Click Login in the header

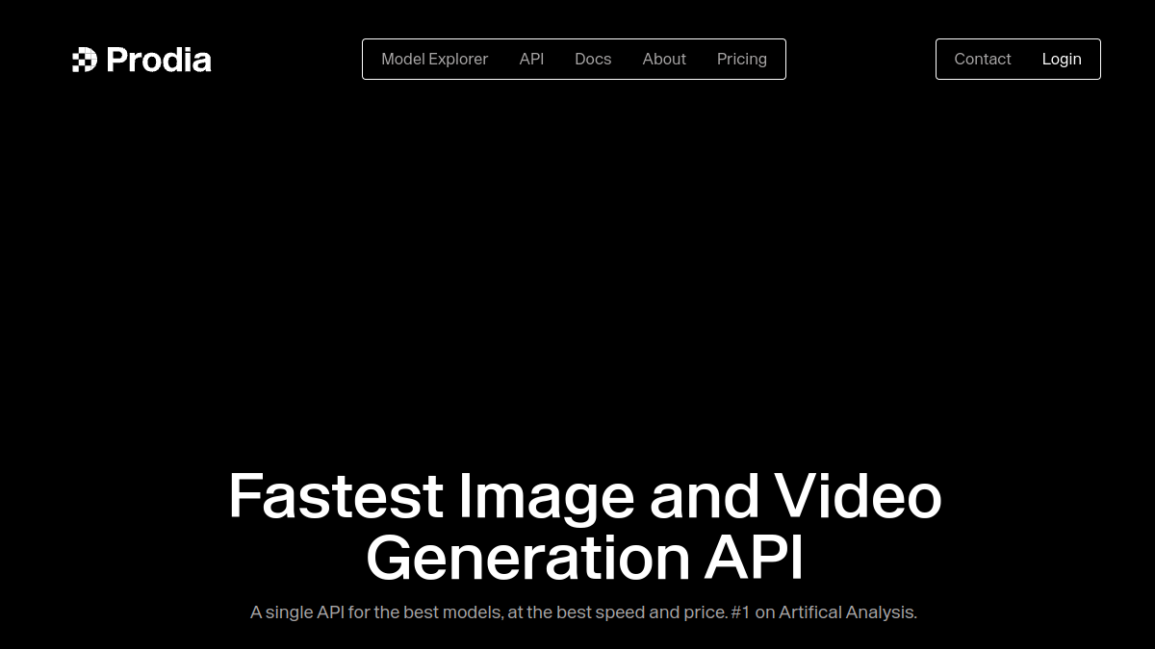[x=1062, y=59]
